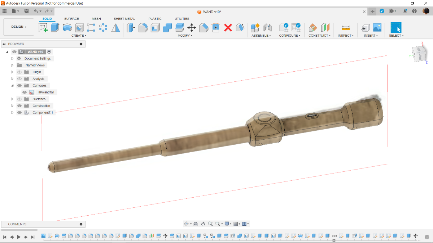Expand the Named Views node
Screen dimensions: 433x243
click(12, 65)
